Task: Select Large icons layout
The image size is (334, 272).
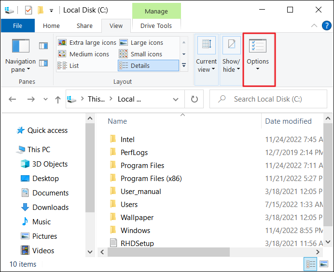Action: (x=141, y=42)
